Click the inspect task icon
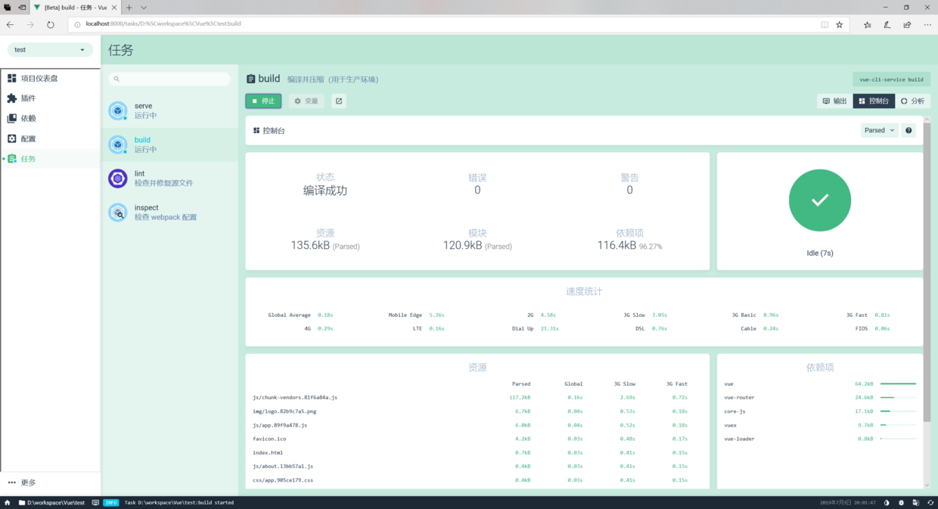This screenshot has height=509, width=938. (118, 213)
